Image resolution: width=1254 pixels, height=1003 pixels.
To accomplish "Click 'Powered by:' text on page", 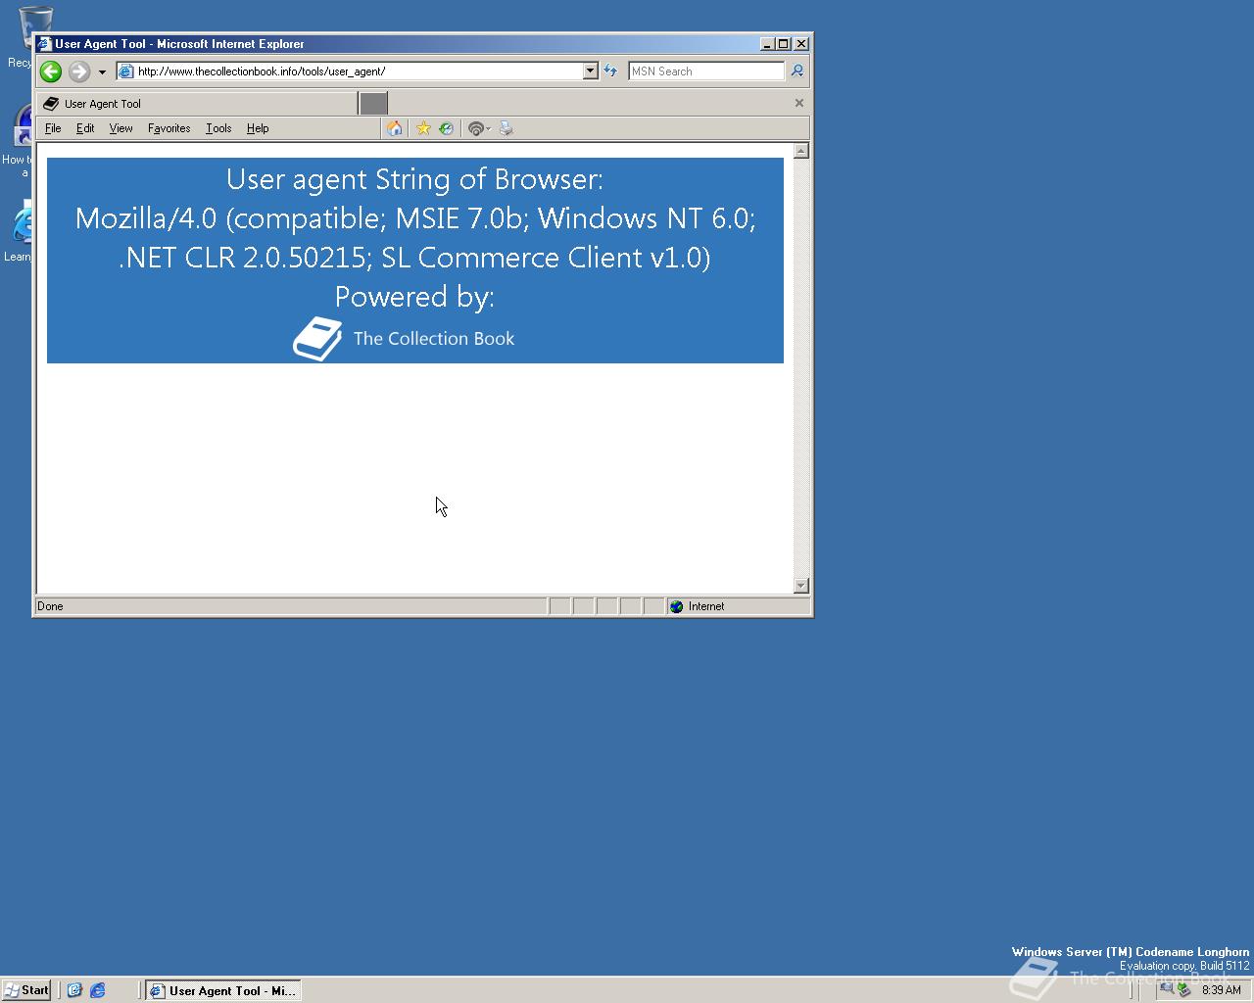I will (x=414, y=297).
